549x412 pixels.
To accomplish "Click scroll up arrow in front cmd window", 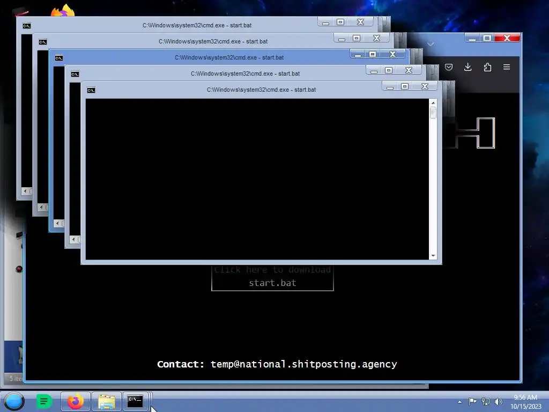I will [x=433, y=103].
